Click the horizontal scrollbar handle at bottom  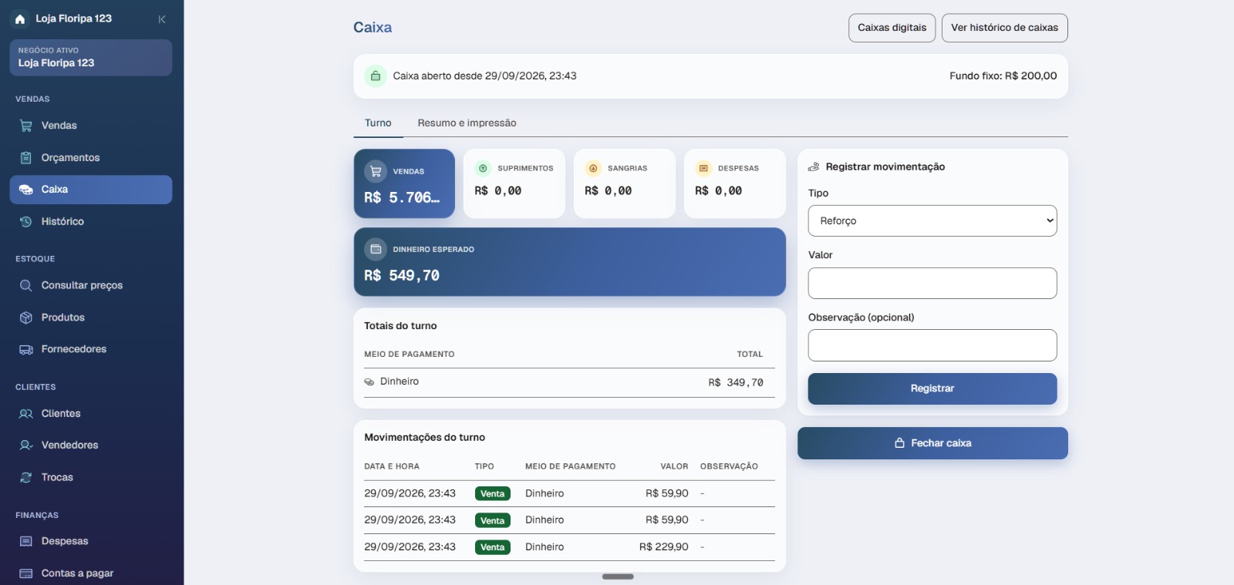click(618, 577)
